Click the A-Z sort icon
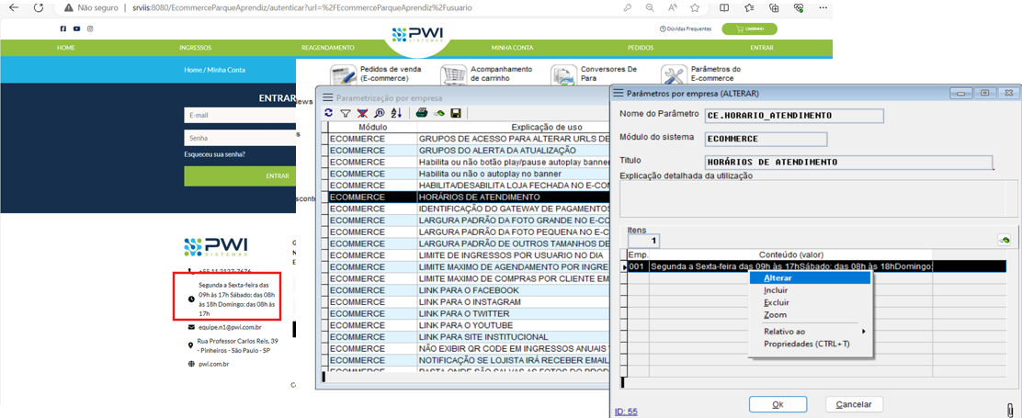The width and height of the screenshot is (1022, 418). click(396, 113)
